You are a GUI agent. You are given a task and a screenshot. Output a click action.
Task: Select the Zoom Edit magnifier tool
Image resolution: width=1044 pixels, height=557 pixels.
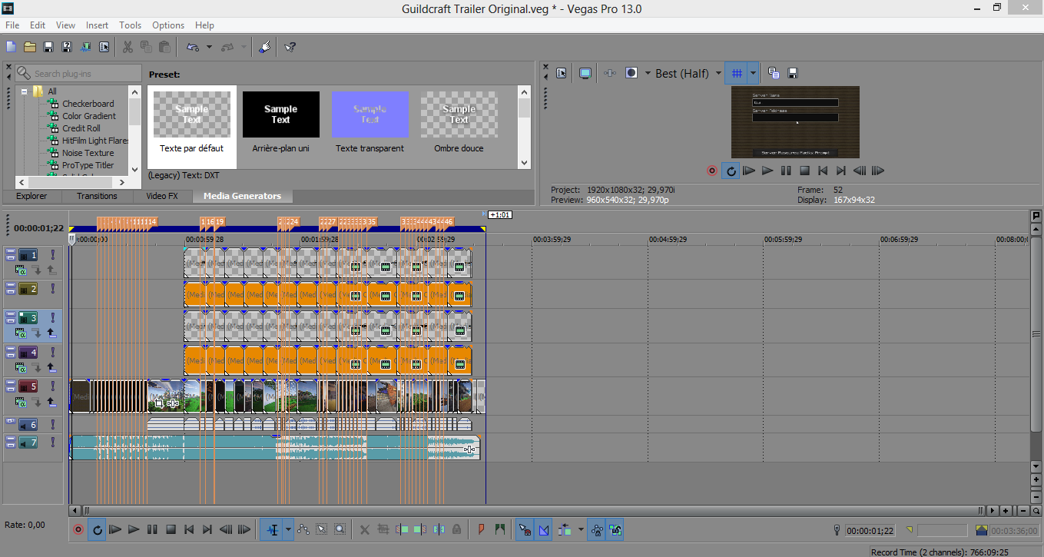coord(340,529)
